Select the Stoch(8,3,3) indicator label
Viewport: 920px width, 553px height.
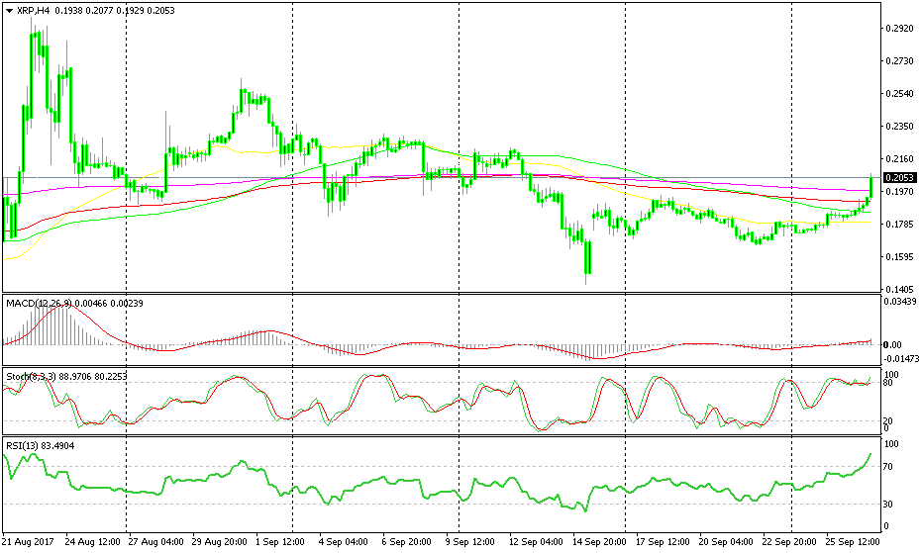pos(31,377)
